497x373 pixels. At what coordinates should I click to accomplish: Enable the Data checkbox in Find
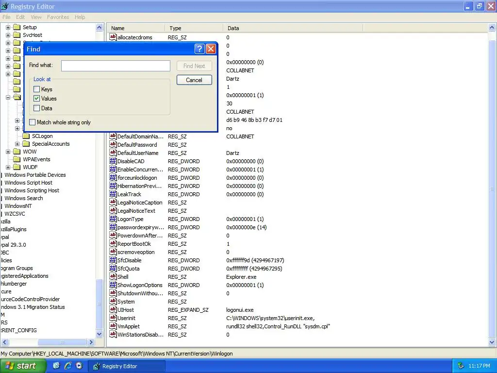pos(37,108)
